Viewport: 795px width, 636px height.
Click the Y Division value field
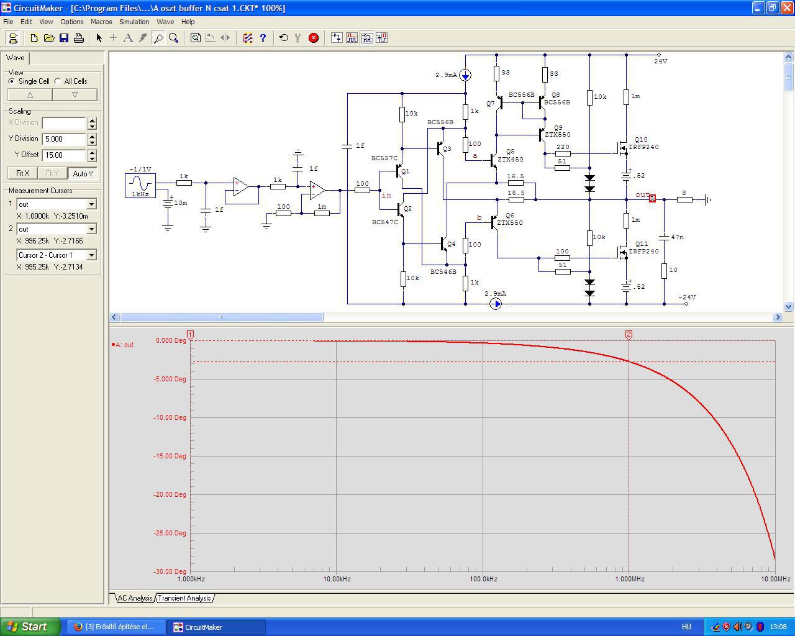pos(64,139)
